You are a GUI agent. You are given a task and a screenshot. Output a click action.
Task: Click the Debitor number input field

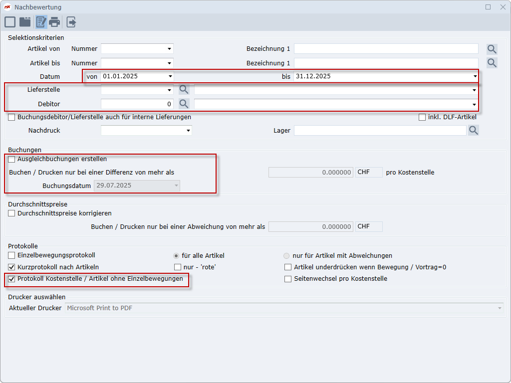tap(137, 104)
